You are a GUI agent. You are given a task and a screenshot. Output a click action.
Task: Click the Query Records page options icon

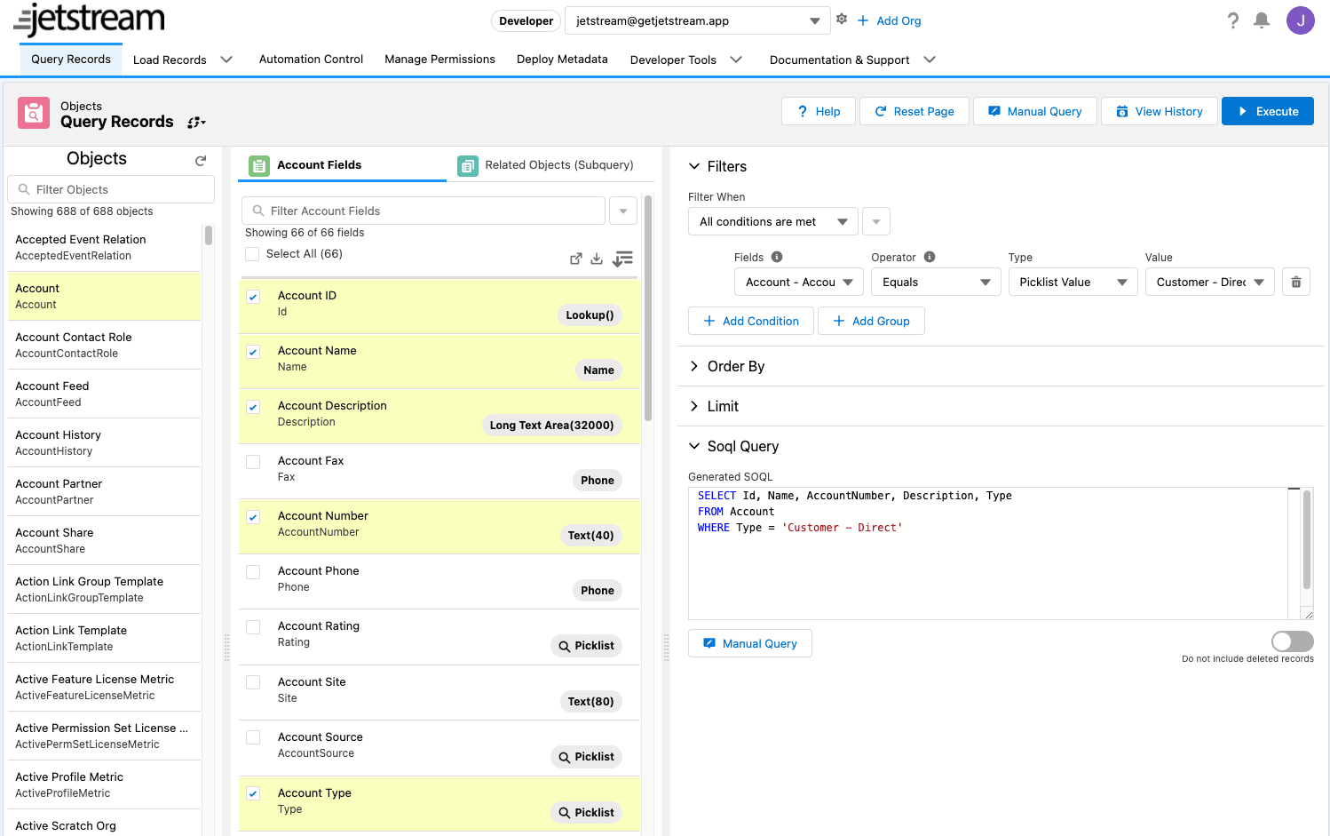196,123
